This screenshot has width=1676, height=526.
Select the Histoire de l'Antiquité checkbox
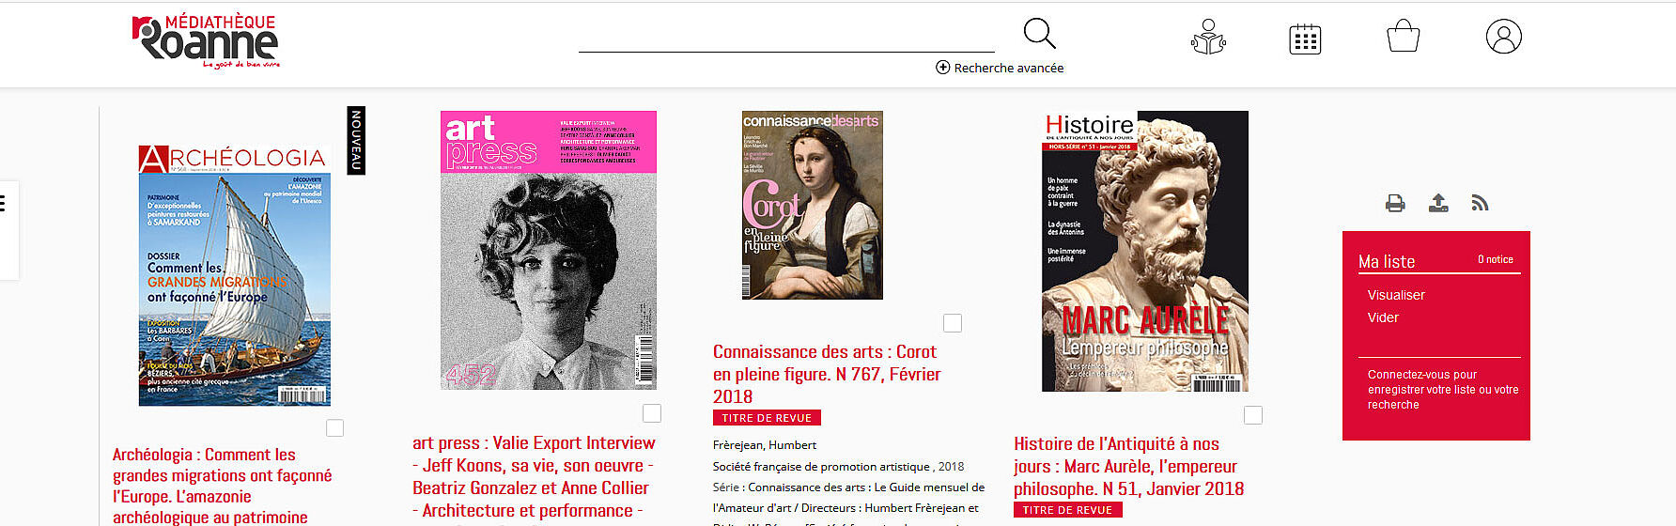click(1253, 415)
